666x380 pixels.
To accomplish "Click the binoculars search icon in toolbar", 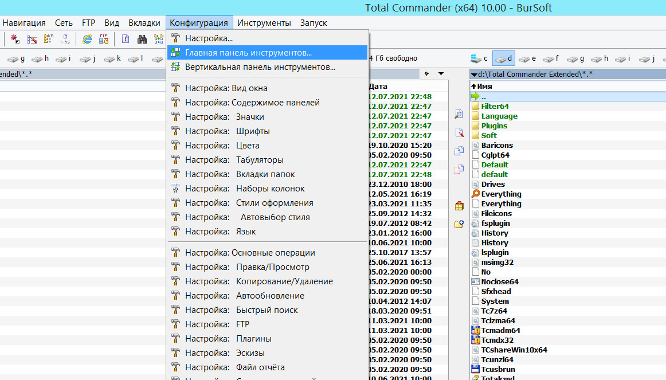I will pos(142,39).
